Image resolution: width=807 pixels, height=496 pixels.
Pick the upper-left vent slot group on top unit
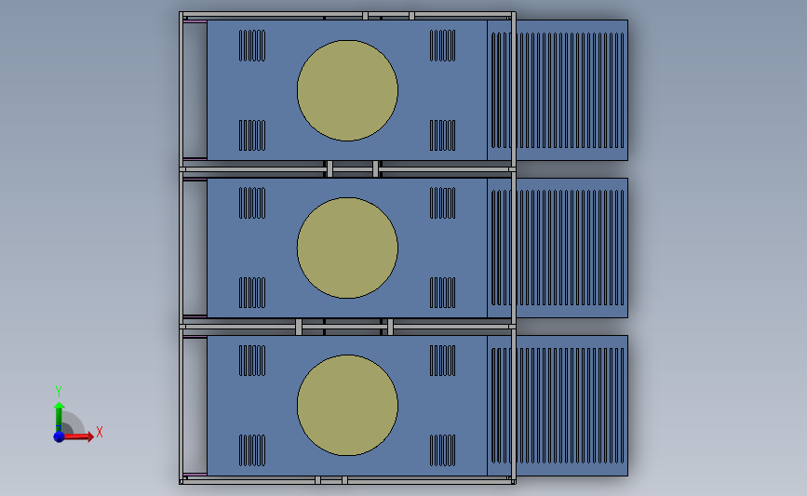point(252,46)
